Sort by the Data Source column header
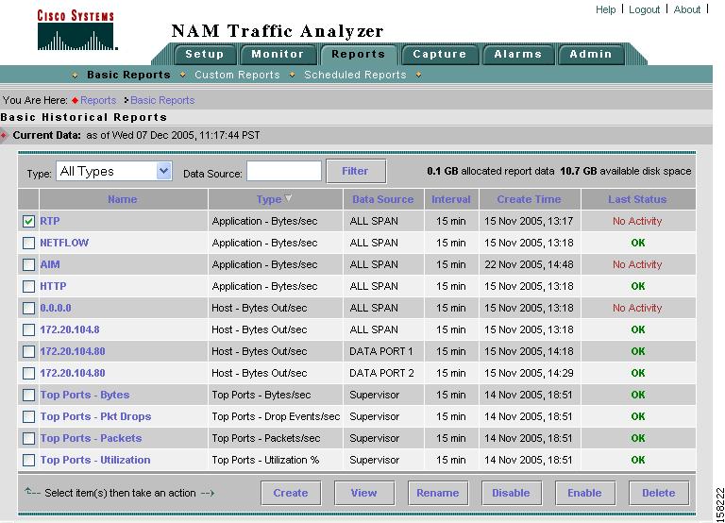The width and height of the screenshot is (725, 523). [x=383, y=199]
